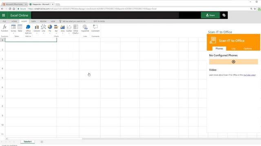Bookmark this page with the star icon
261x146 pixels.
254,9
